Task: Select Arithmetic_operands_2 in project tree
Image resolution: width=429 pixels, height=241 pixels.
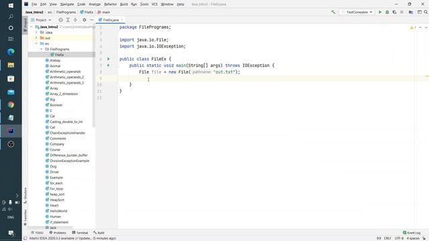Action: click(x=67, y=77)
